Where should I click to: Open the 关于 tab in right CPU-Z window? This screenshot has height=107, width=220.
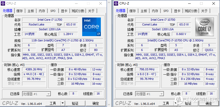[204, 11]
